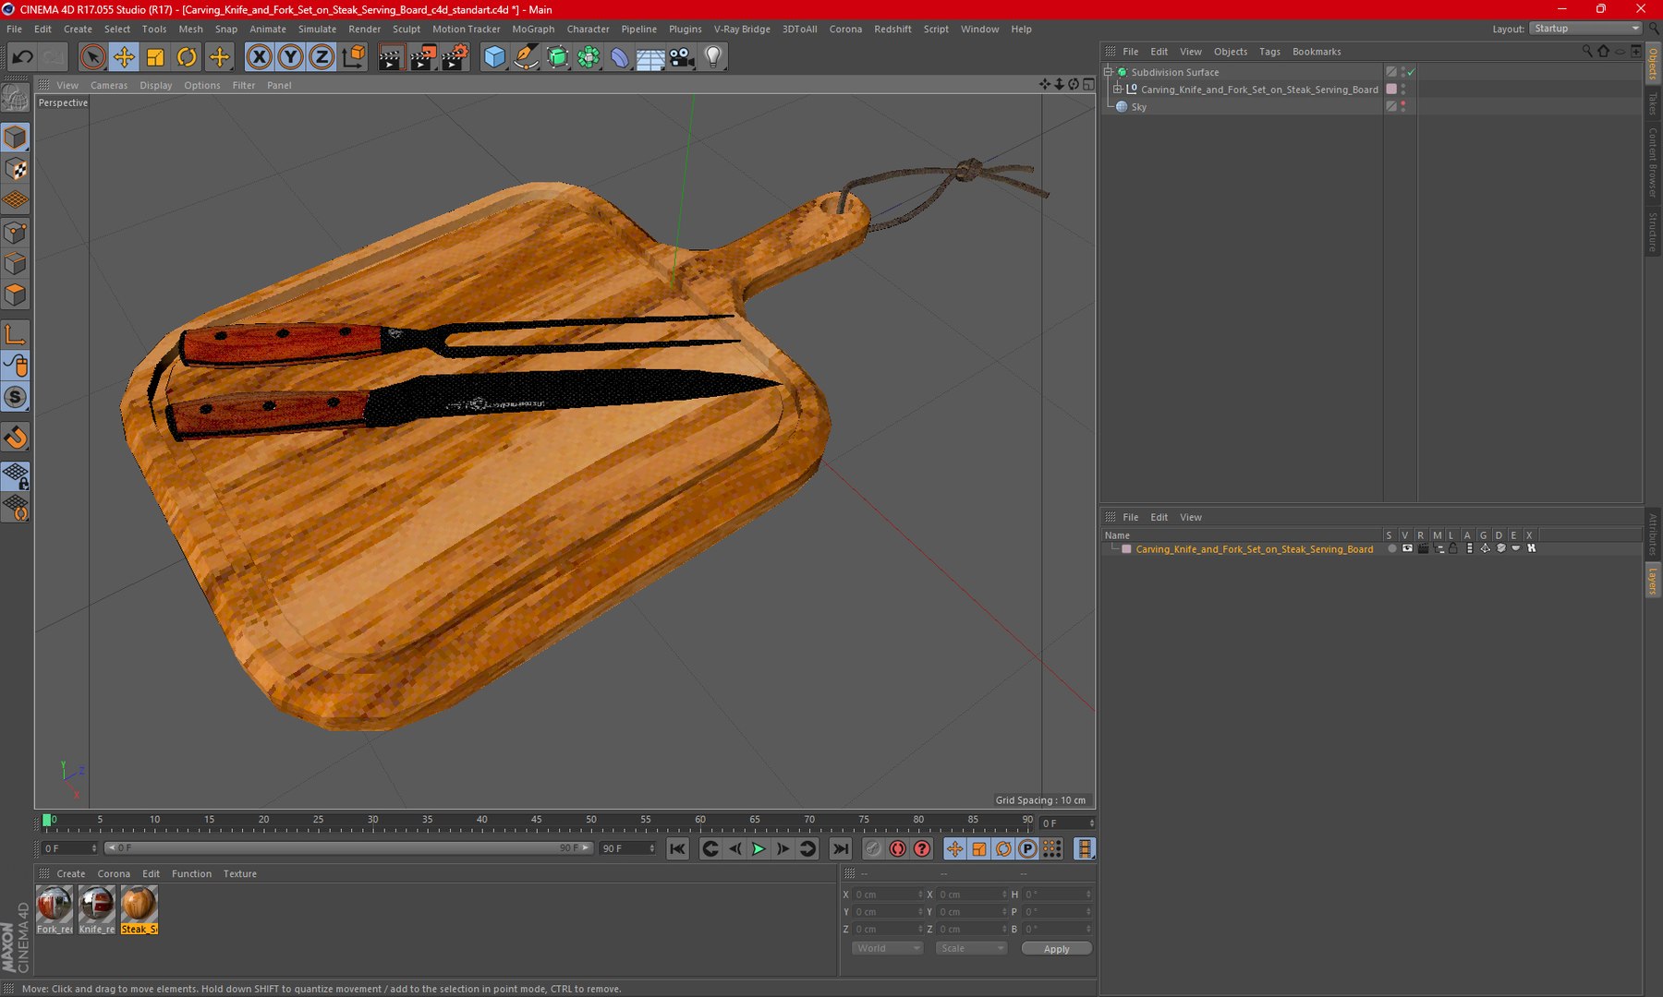Play the animation forward
This screenshot has width=1663, height=997.
759,848
